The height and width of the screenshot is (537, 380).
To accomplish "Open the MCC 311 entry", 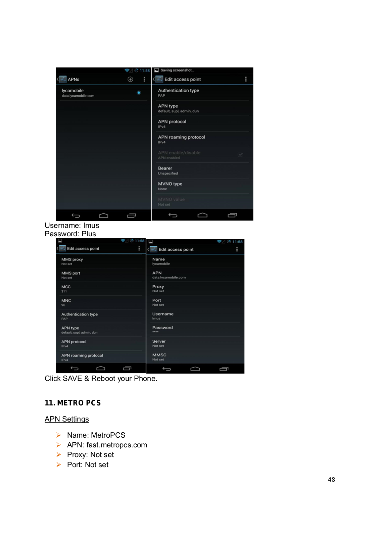I will click(101, 289).
